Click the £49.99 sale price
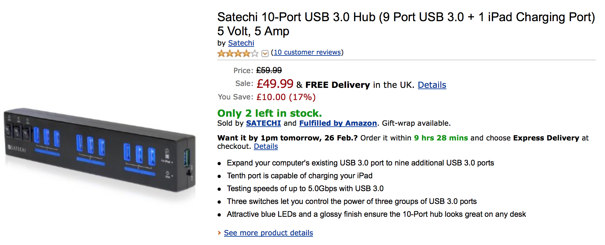The width and height of the screenshot is (605, 245). 275,84
